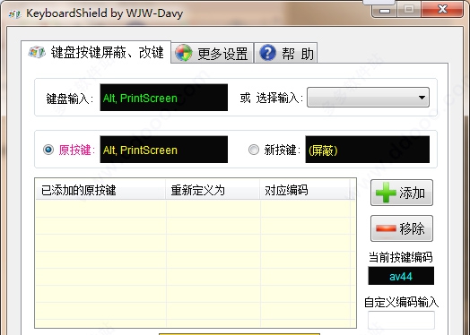Open the 帮助 tab
The height and width of the screenshot is (335, 470).
286,53
